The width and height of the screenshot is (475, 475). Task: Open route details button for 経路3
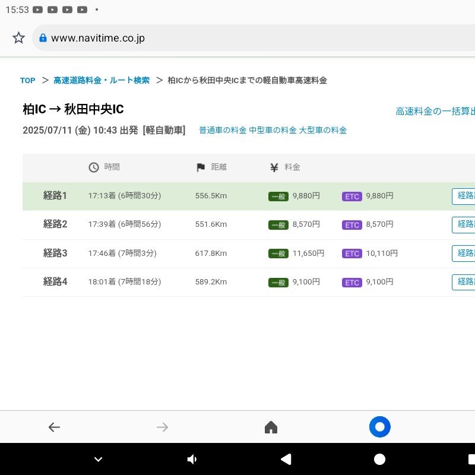click(x=464, y=254)
